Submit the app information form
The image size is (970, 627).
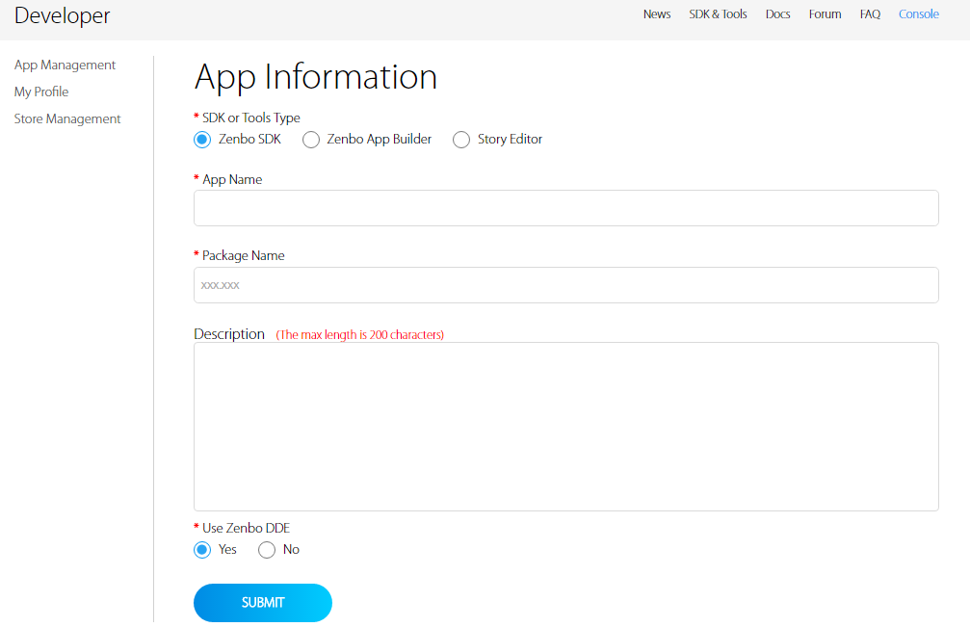coord(263,603)
